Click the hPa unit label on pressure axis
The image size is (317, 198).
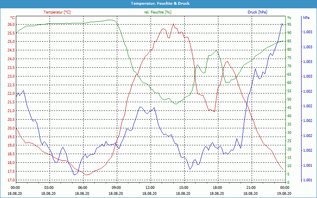point(306,18)
